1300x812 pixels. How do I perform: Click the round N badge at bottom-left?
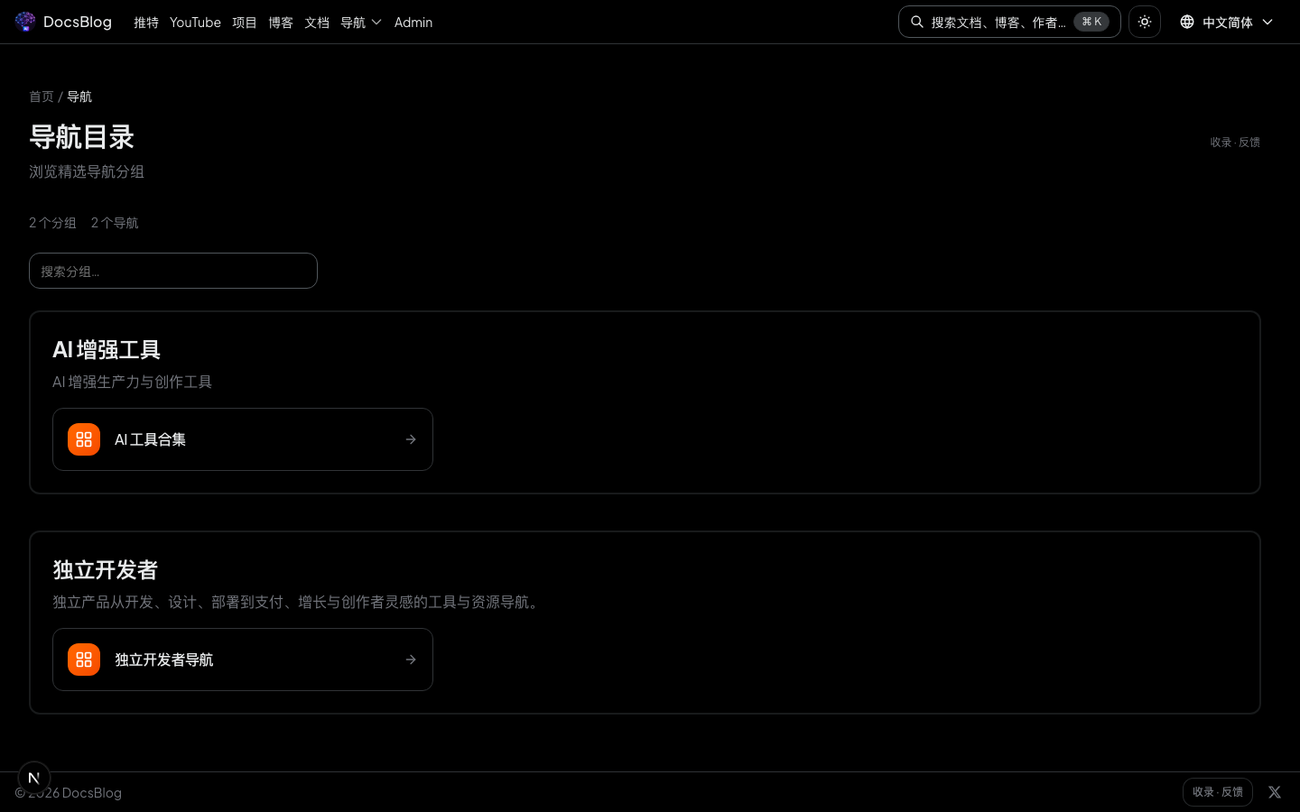[x=34, y=778]
